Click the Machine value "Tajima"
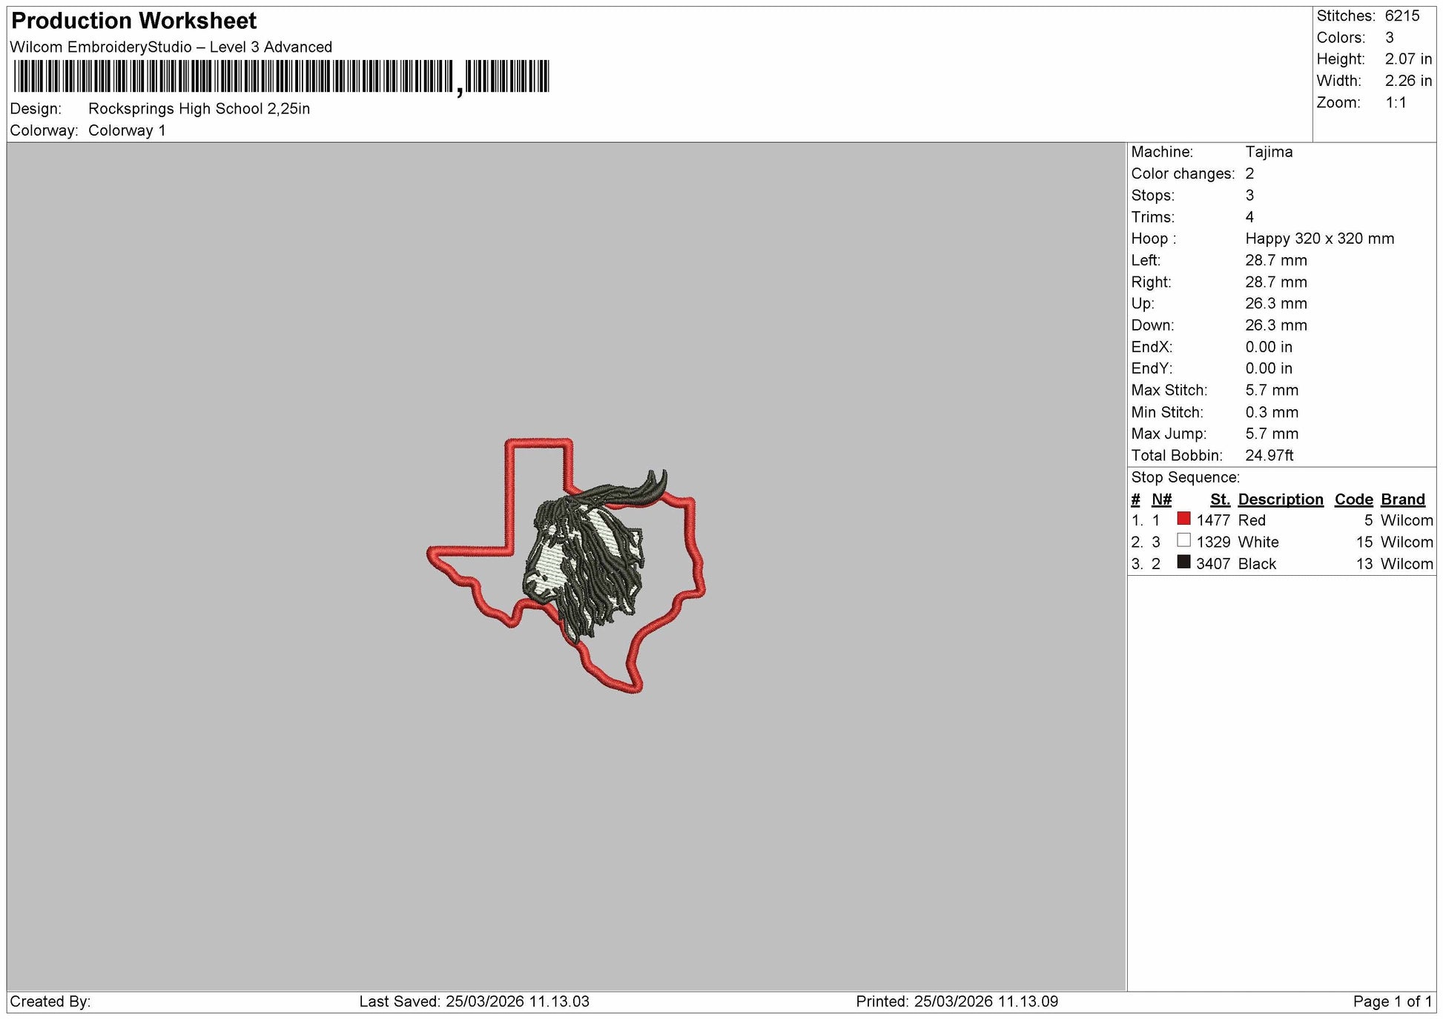The height and width of the screenshot is (1019, 1443). point(1269,152)
